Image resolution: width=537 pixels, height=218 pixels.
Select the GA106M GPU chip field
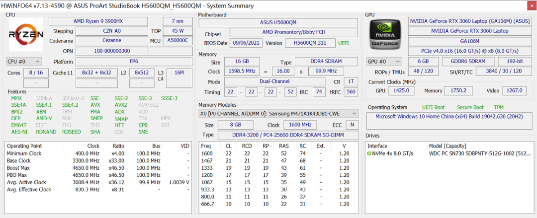470,41
